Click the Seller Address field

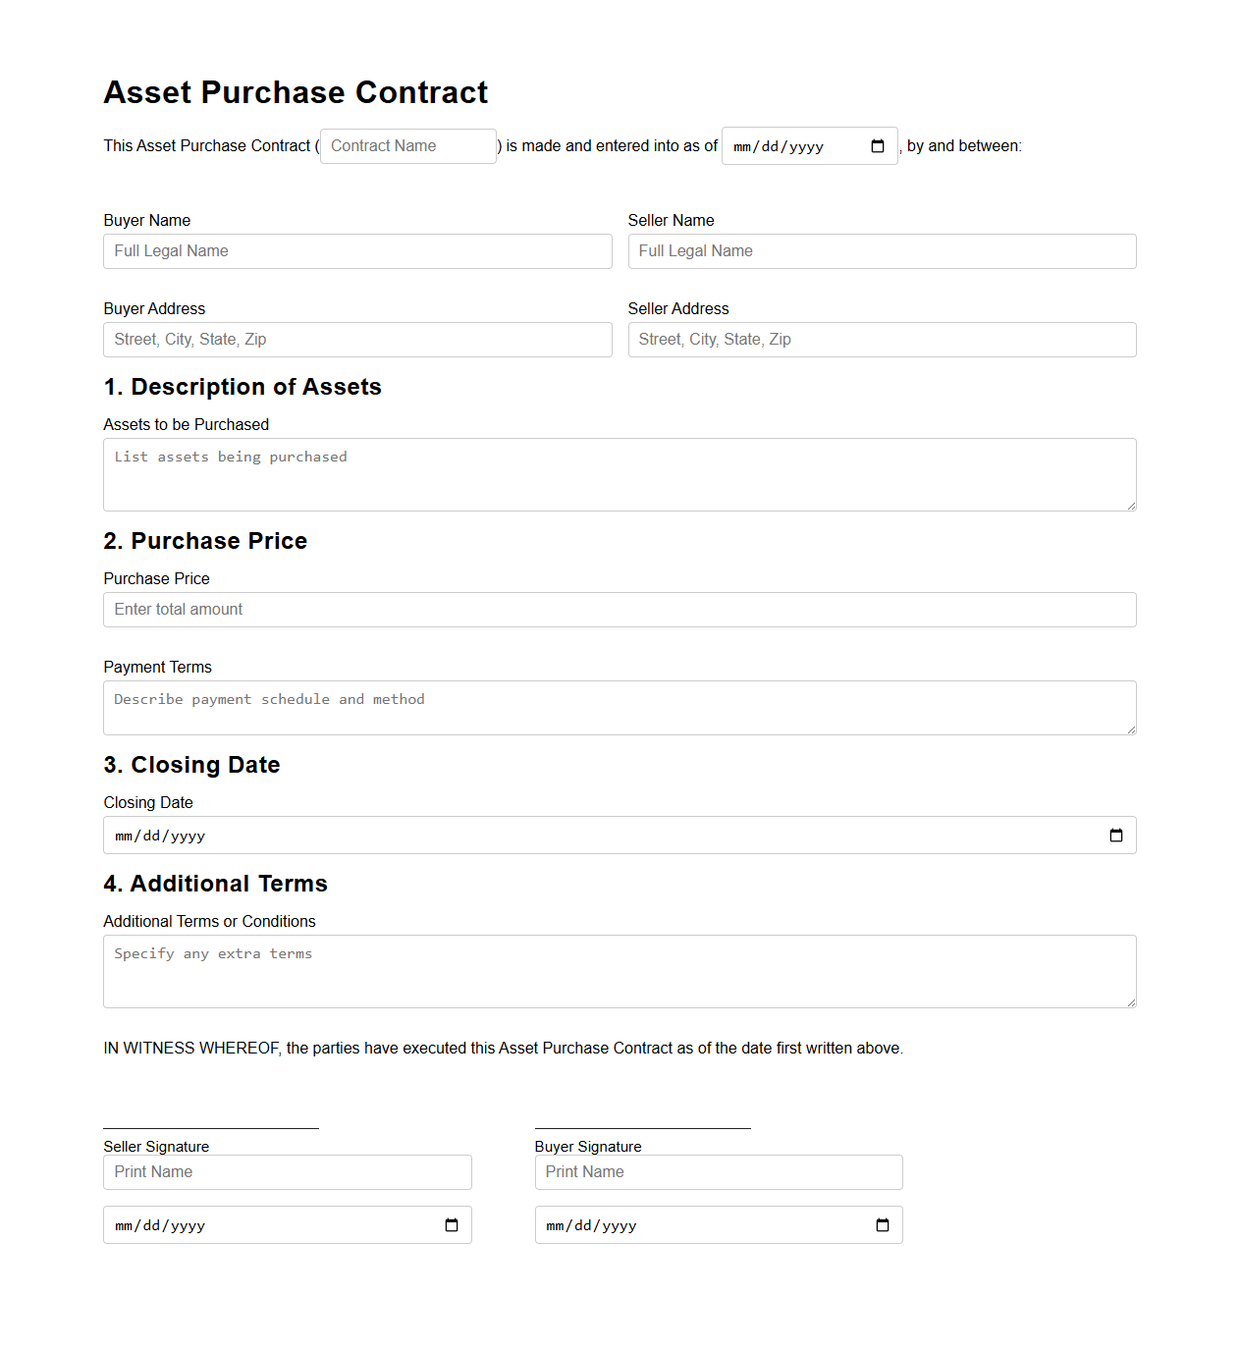click(882, 339)
